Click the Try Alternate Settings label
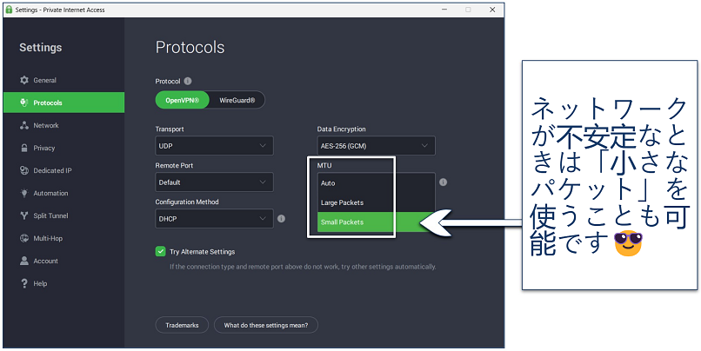Screen dimensions: 701x351 [x=202, y=252]
